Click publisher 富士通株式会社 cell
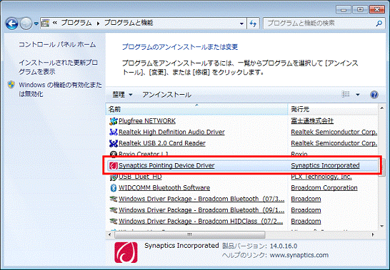The height and width of the screenshot is (270, 390). (312, 121)
